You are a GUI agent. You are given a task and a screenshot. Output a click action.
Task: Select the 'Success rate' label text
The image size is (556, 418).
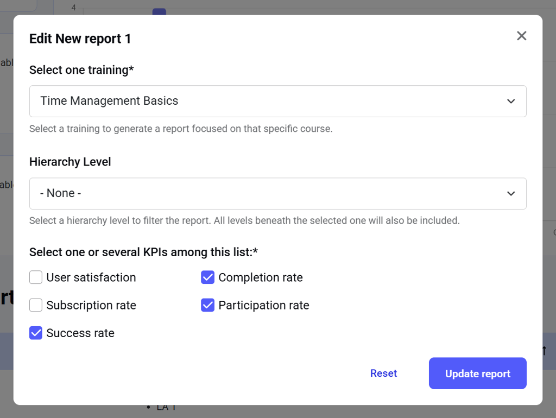(x=80, y=333)
